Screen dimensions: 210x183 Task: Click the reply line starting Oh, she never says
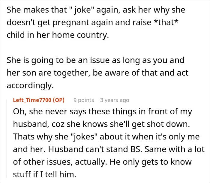click(x=103, y=112)
